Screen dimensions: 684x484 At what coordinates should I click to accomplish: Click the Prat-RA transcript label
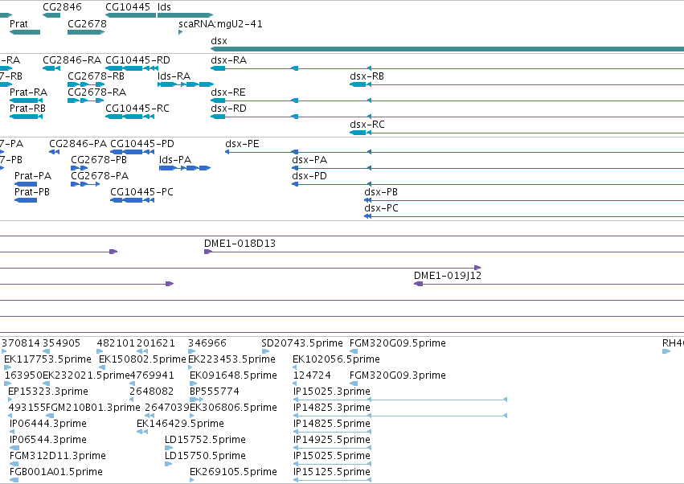(x=28, y=92)
